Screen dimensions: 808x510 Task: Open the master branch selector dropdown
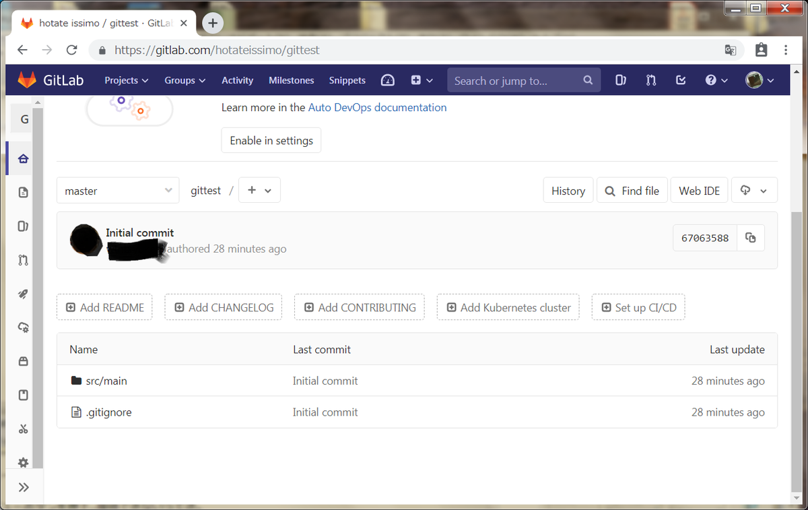coord(118,191)
